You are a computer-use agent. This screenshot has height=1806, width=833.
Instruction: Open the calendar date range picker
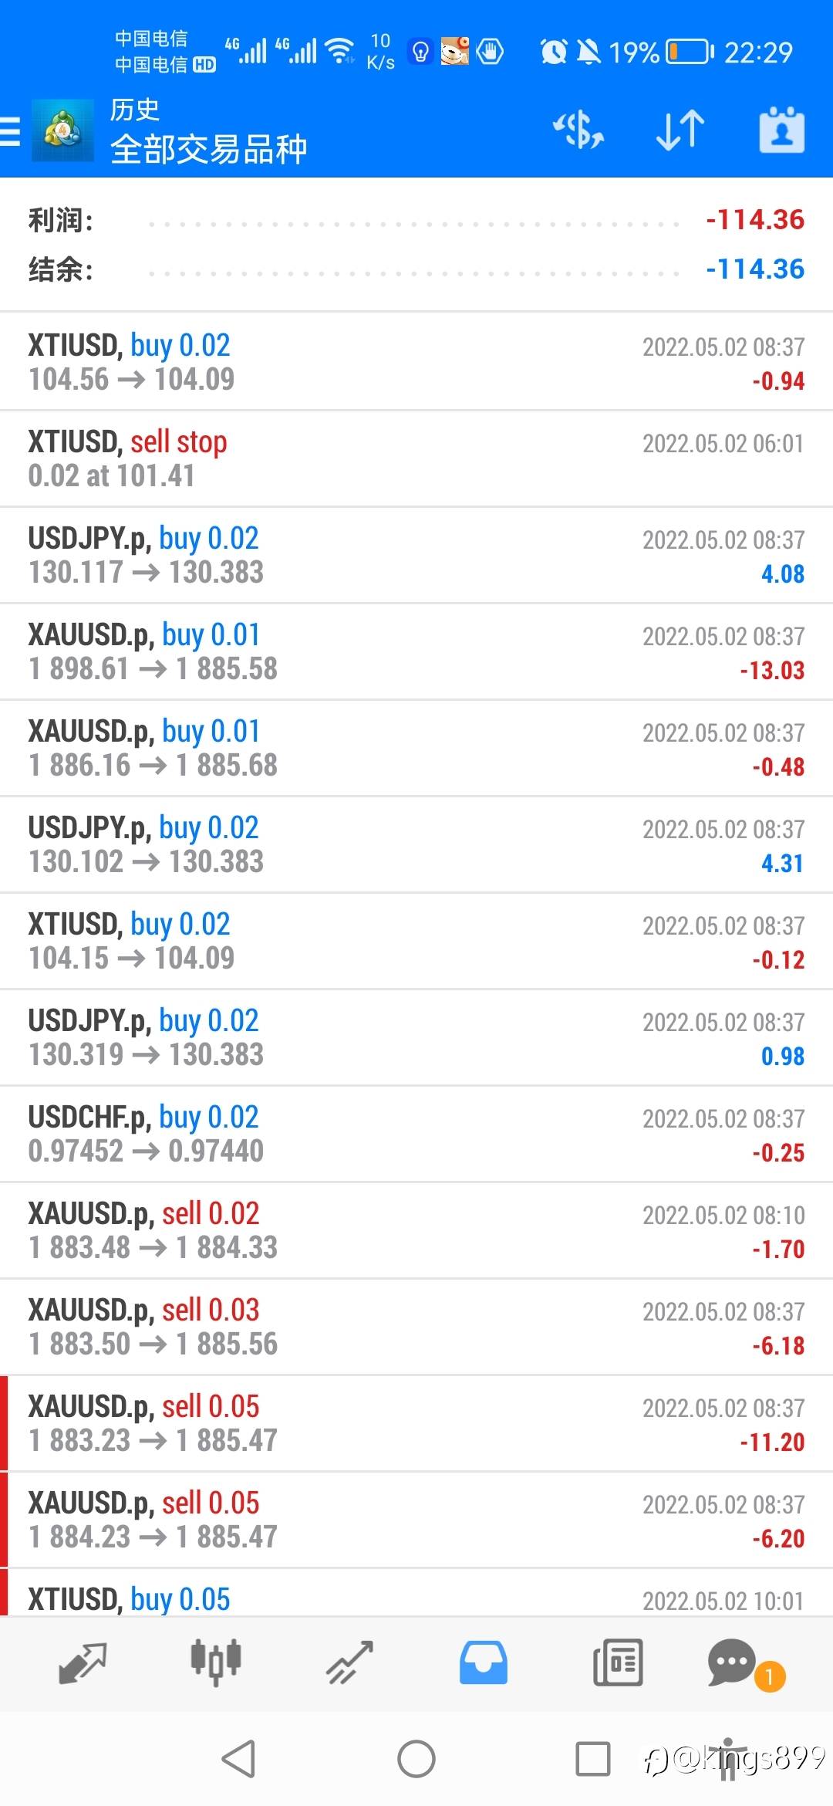coord(781,130)
